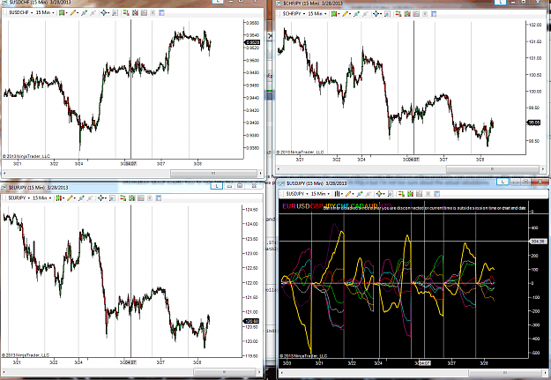Open $CHFJPY instrument selector dropdown

pos(294,14)
